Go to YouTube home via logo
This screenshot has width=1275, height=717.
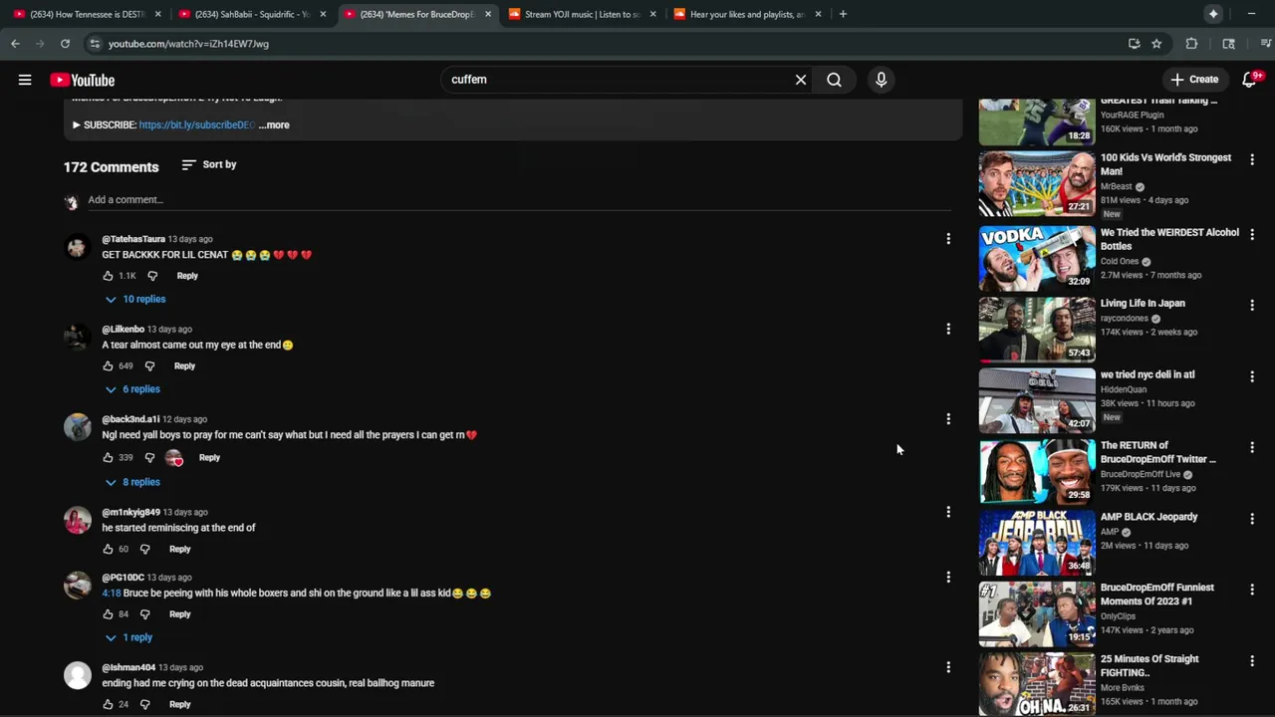coord(83,80)
